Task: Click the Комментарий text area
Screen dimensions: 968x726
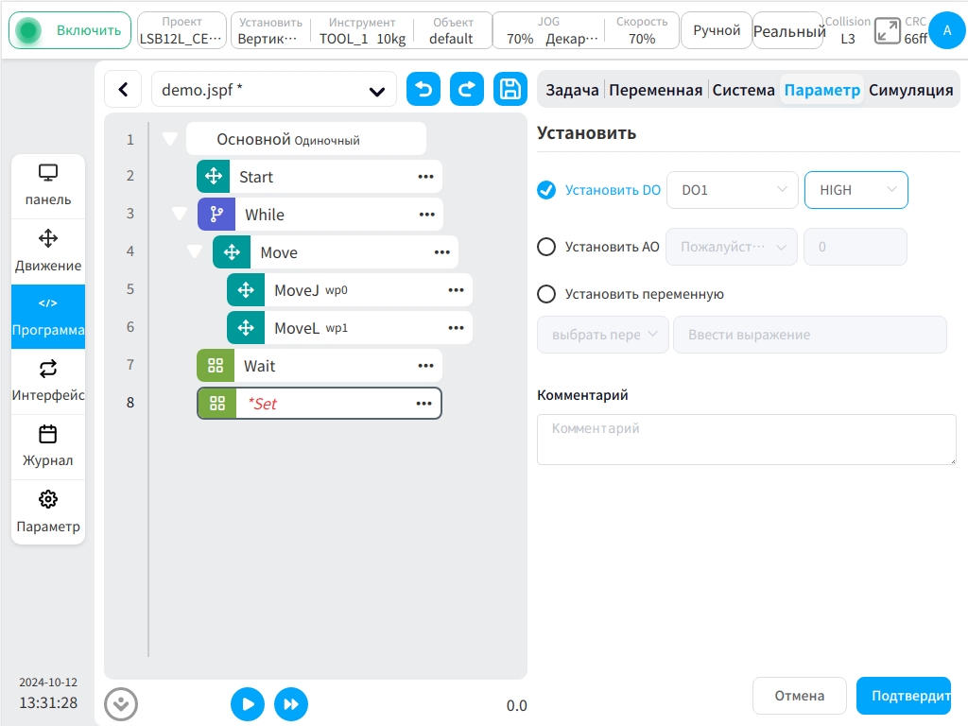Action: [747, 440]
